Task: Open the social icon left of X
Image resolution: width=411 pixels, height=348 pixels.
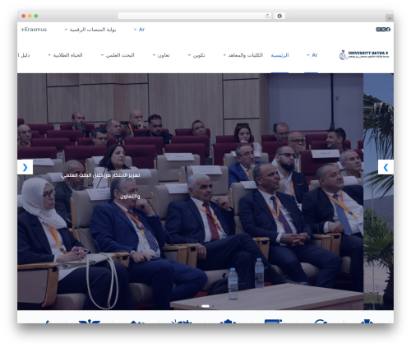Action: (x=378, y=30)
